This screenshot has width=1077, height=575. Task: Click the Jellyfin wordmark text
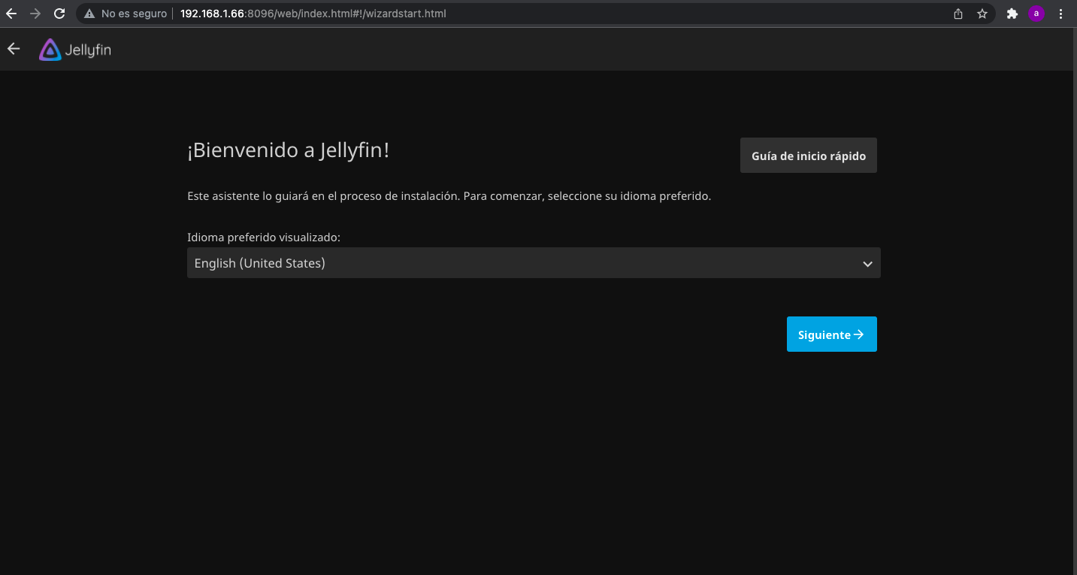coord(87,50)
